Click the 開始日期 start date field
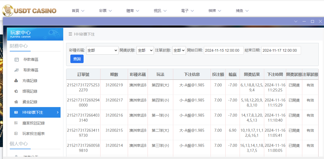 [223, 50]
